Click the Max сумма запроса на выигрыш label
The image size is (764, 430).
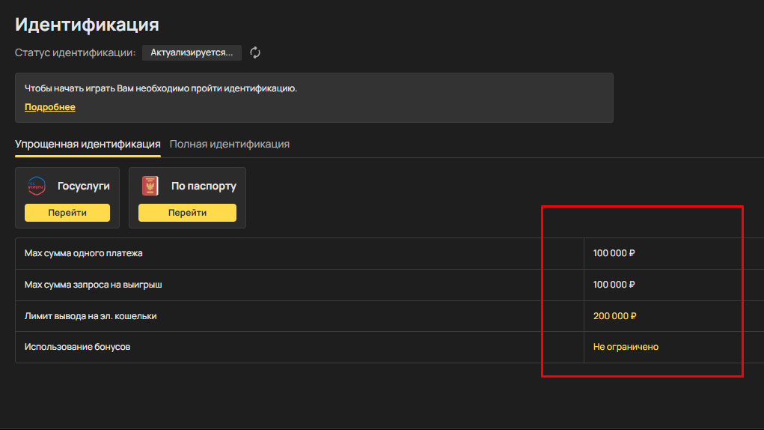point(93,284)
